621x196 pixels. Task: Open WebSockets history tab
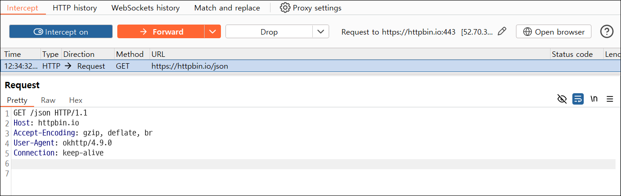coord(145,8)
